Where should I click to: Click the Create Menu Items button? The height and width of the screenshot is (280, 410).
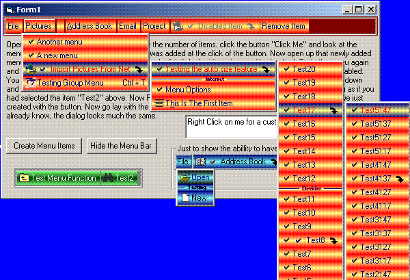tap(44, 146)
